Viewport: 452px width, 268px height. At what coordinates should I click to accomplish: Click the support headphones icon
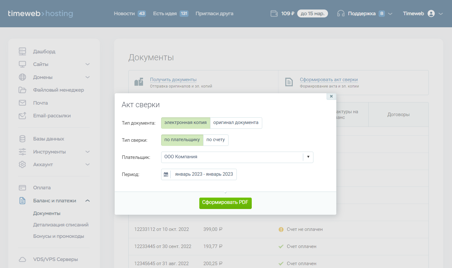(341, 14)
